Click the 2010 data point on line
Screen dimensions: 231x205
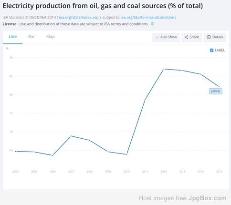coord(126,154)
